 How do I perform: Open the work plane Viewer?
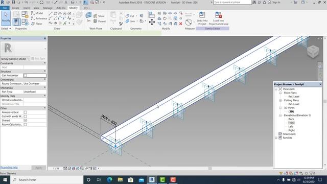pyautogui.click(x=100, y=21)
